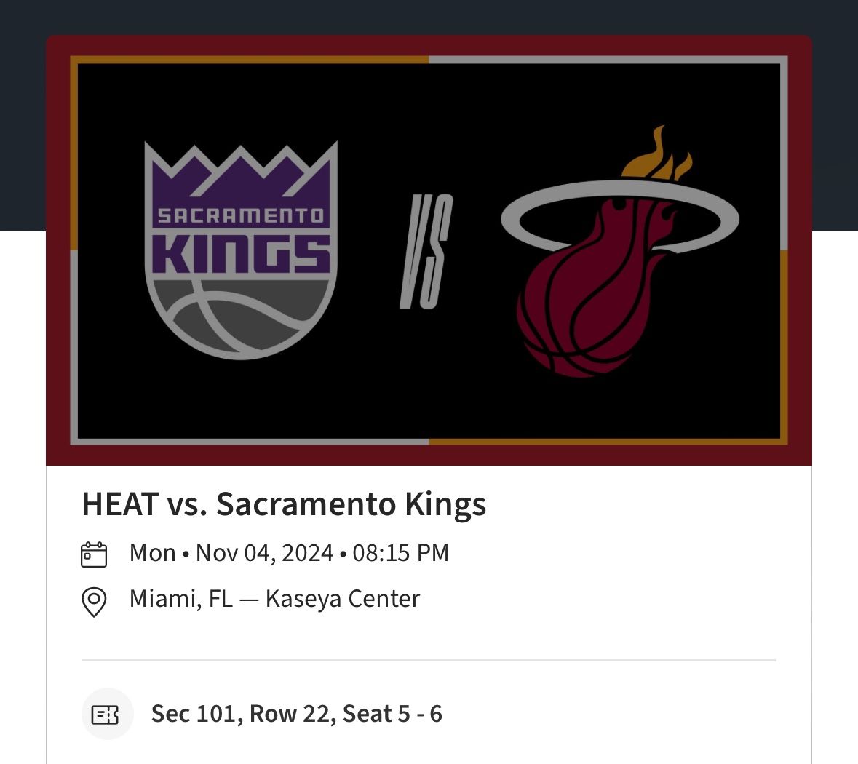Click the KINGS lettering in the logo
The height and width of the screenshot is (764, 858).
pyautogui.click(x=241, y=252)
